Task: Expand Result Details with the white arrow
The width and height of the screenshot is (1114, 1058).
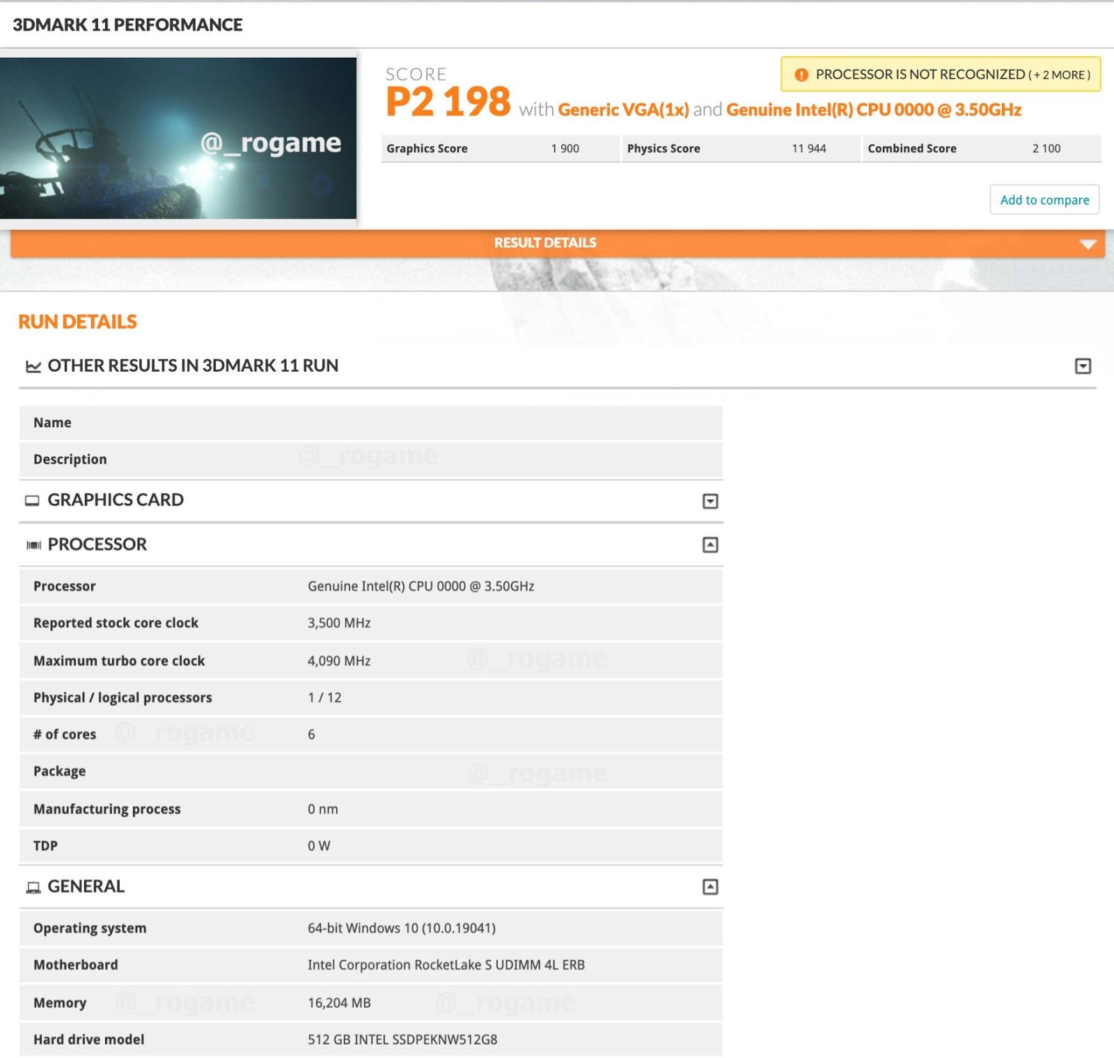Action: click(x=1088, y=244)
